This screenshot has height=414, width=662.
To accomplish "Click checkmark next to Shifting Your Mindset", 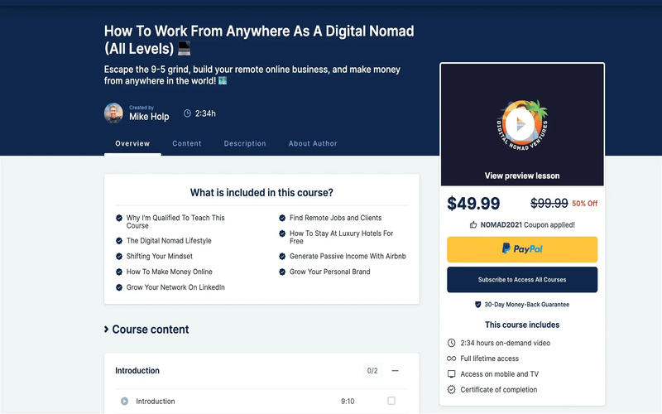I will pos(119,257).
